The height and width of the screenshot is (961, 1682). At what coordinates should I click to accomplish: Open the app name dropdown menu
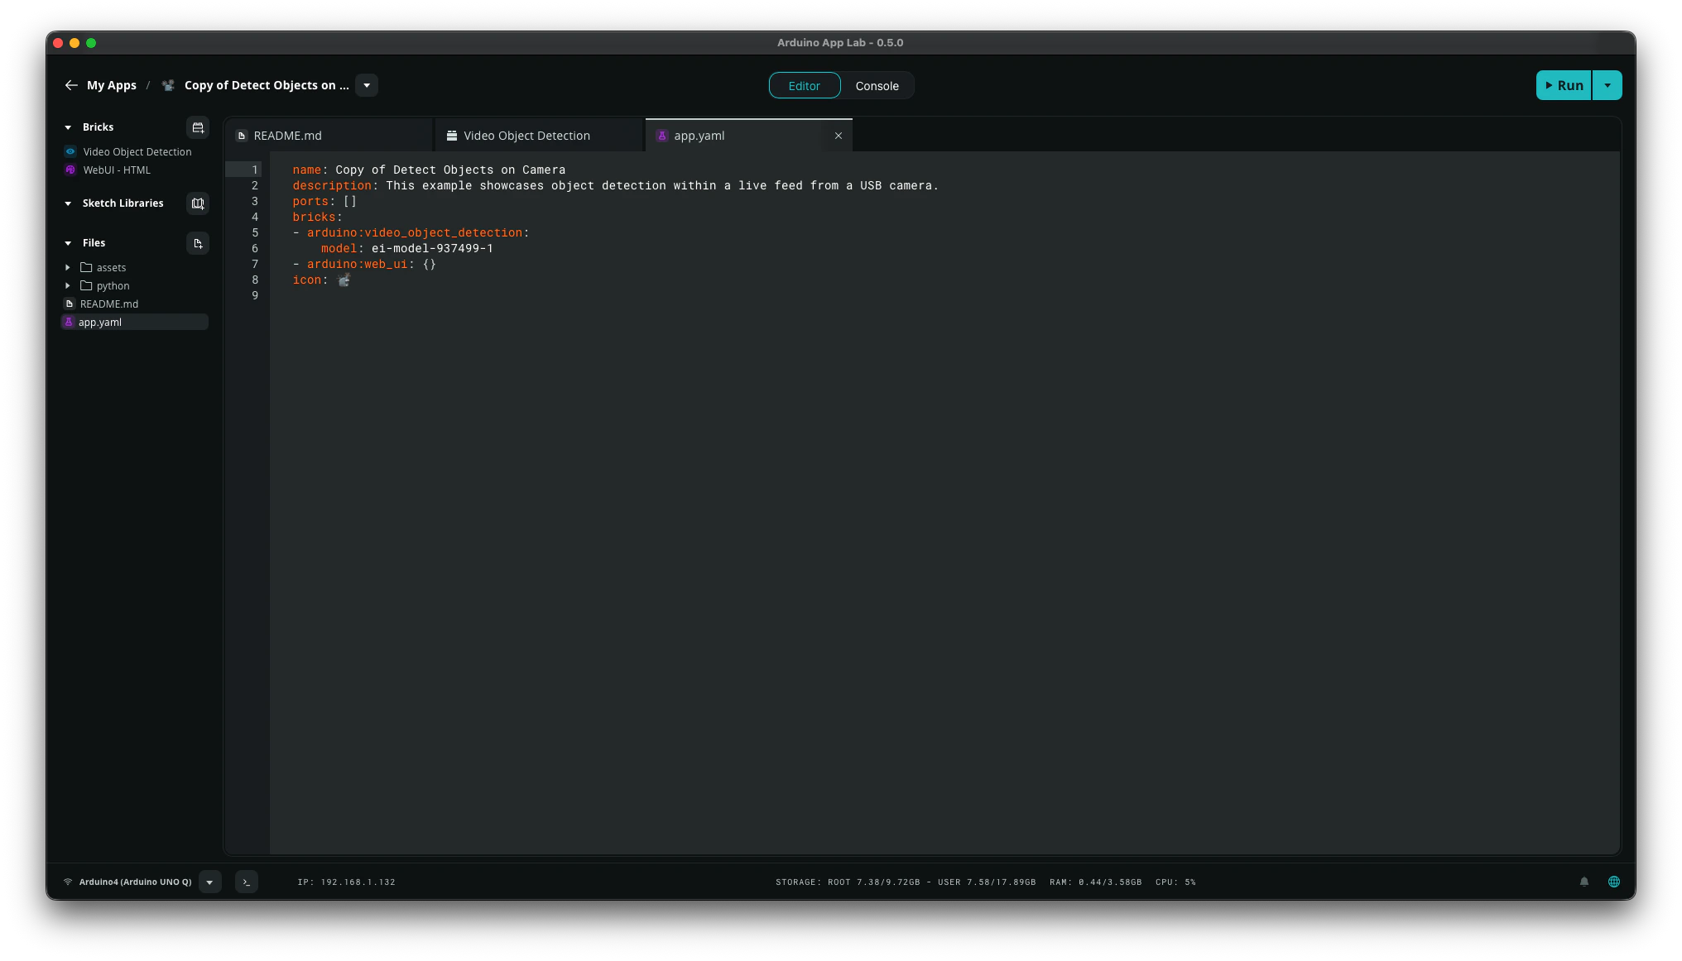tap(367, 85)
